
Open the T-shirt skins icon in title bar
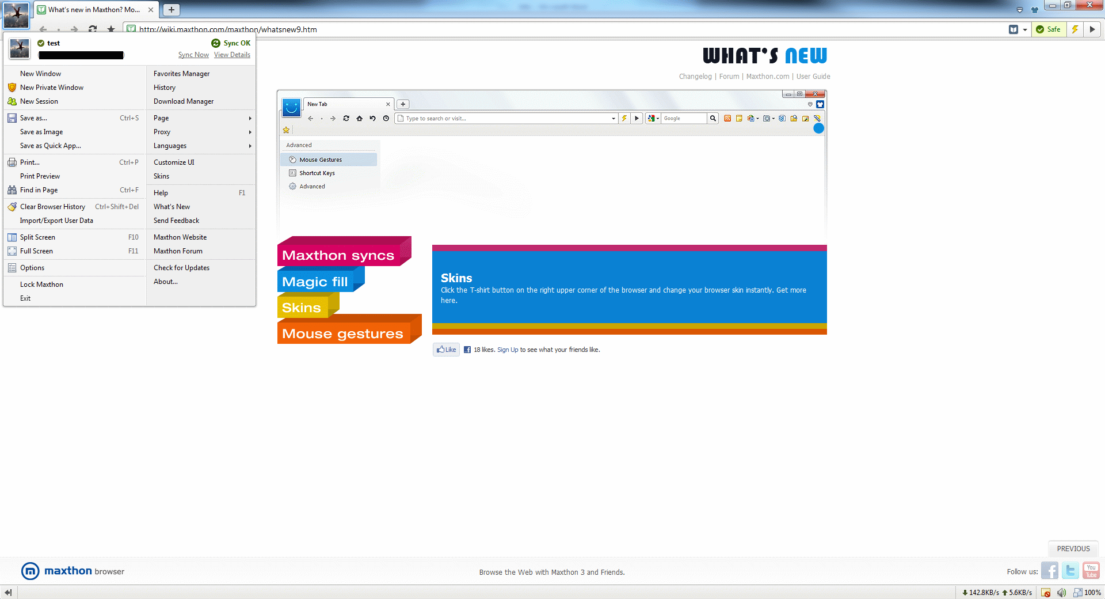1034,10
